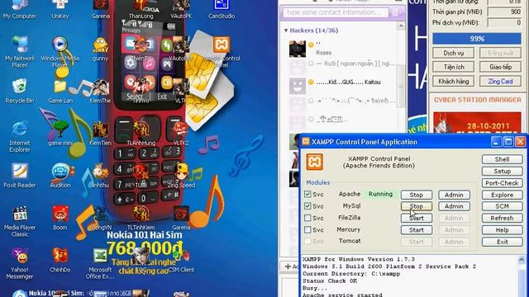The image size is (529, 297).
Task: Click Refresh button in XAMPP
Action: (x=502, y=218)
